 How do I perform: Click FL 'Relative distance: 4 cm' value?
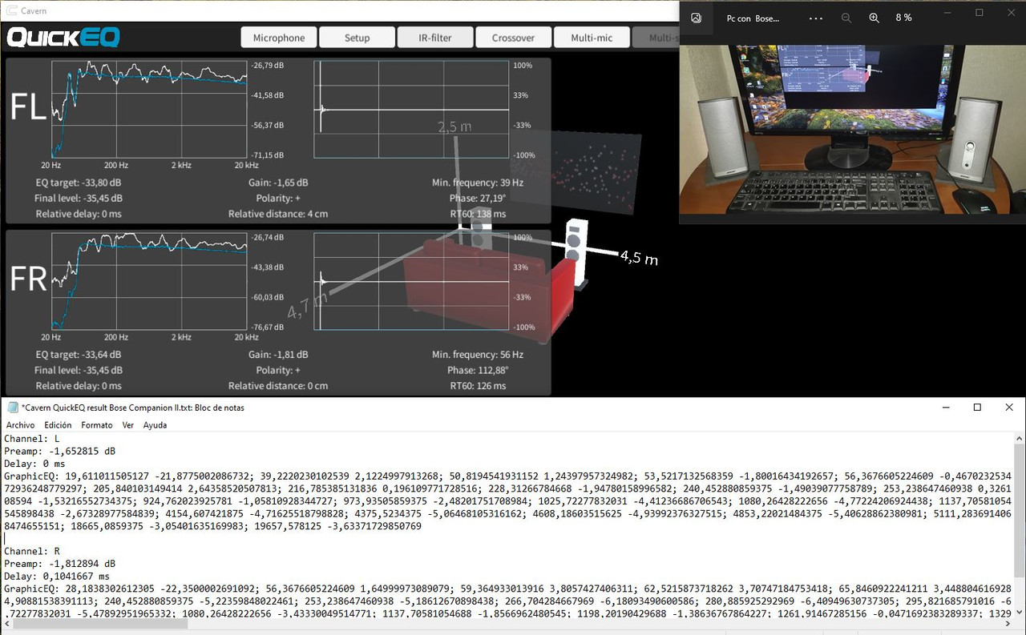[278, 214]
